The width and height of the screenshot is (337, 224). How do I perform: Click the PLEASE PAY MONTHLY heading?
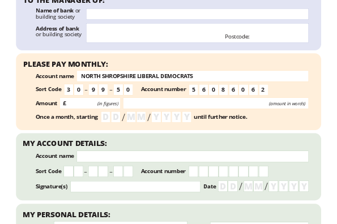(66, 64)
